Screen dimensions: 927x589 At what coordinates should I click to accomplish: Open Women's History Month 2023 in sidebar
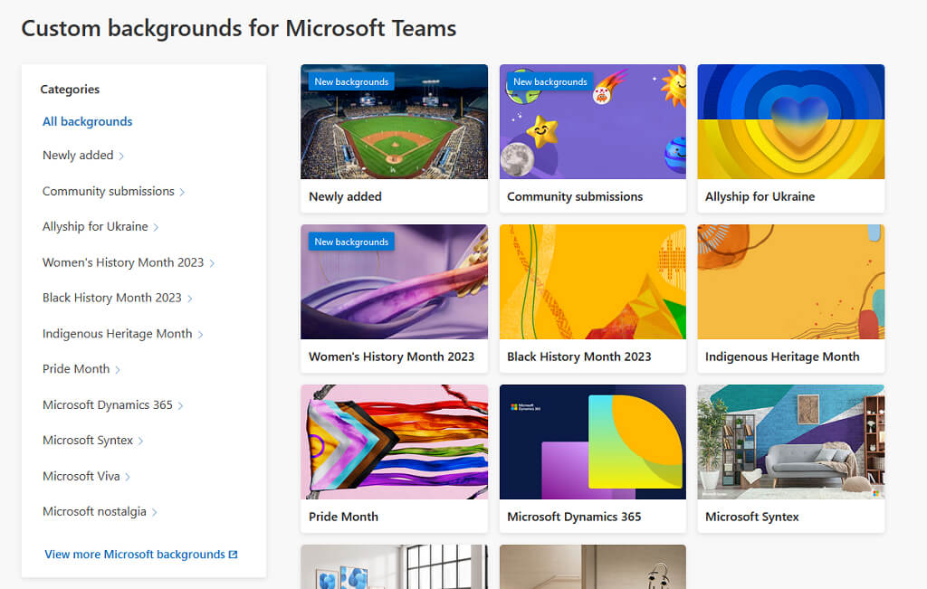pyautogui.click(x=123, y=262)
